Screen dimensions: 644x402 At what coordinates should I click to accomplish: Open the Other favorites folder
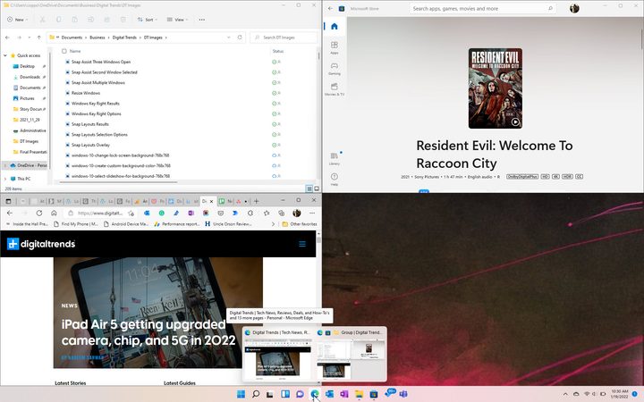coord(300,224)
